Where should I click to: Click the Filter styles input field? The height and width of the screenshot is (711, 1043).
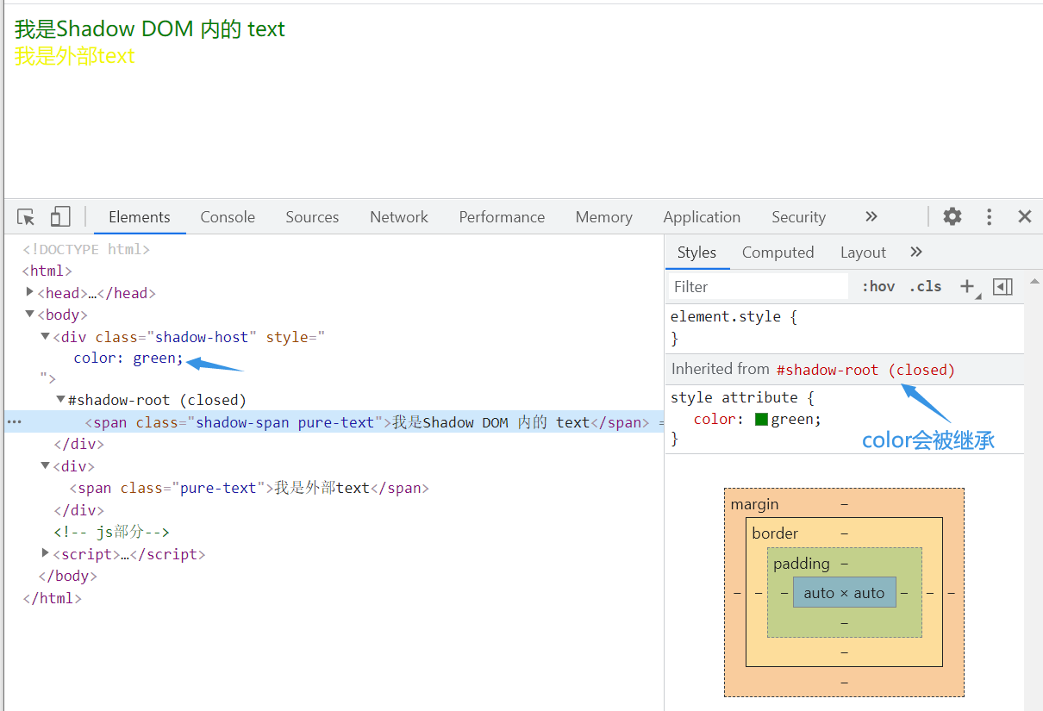(759, 287)
